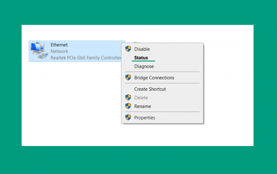Image resolution: width=277 pixels, height=174 pixels.
Task: Select Create Shortcut menu entry
Action: 162,89
